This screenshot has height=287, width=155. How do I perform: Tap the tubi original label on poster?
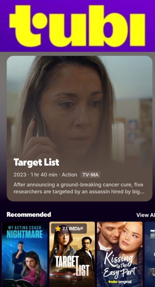click(x=120, y=281)
